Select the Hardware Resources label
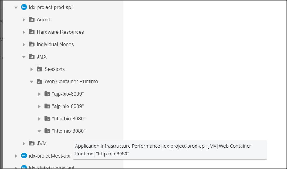 60,32
